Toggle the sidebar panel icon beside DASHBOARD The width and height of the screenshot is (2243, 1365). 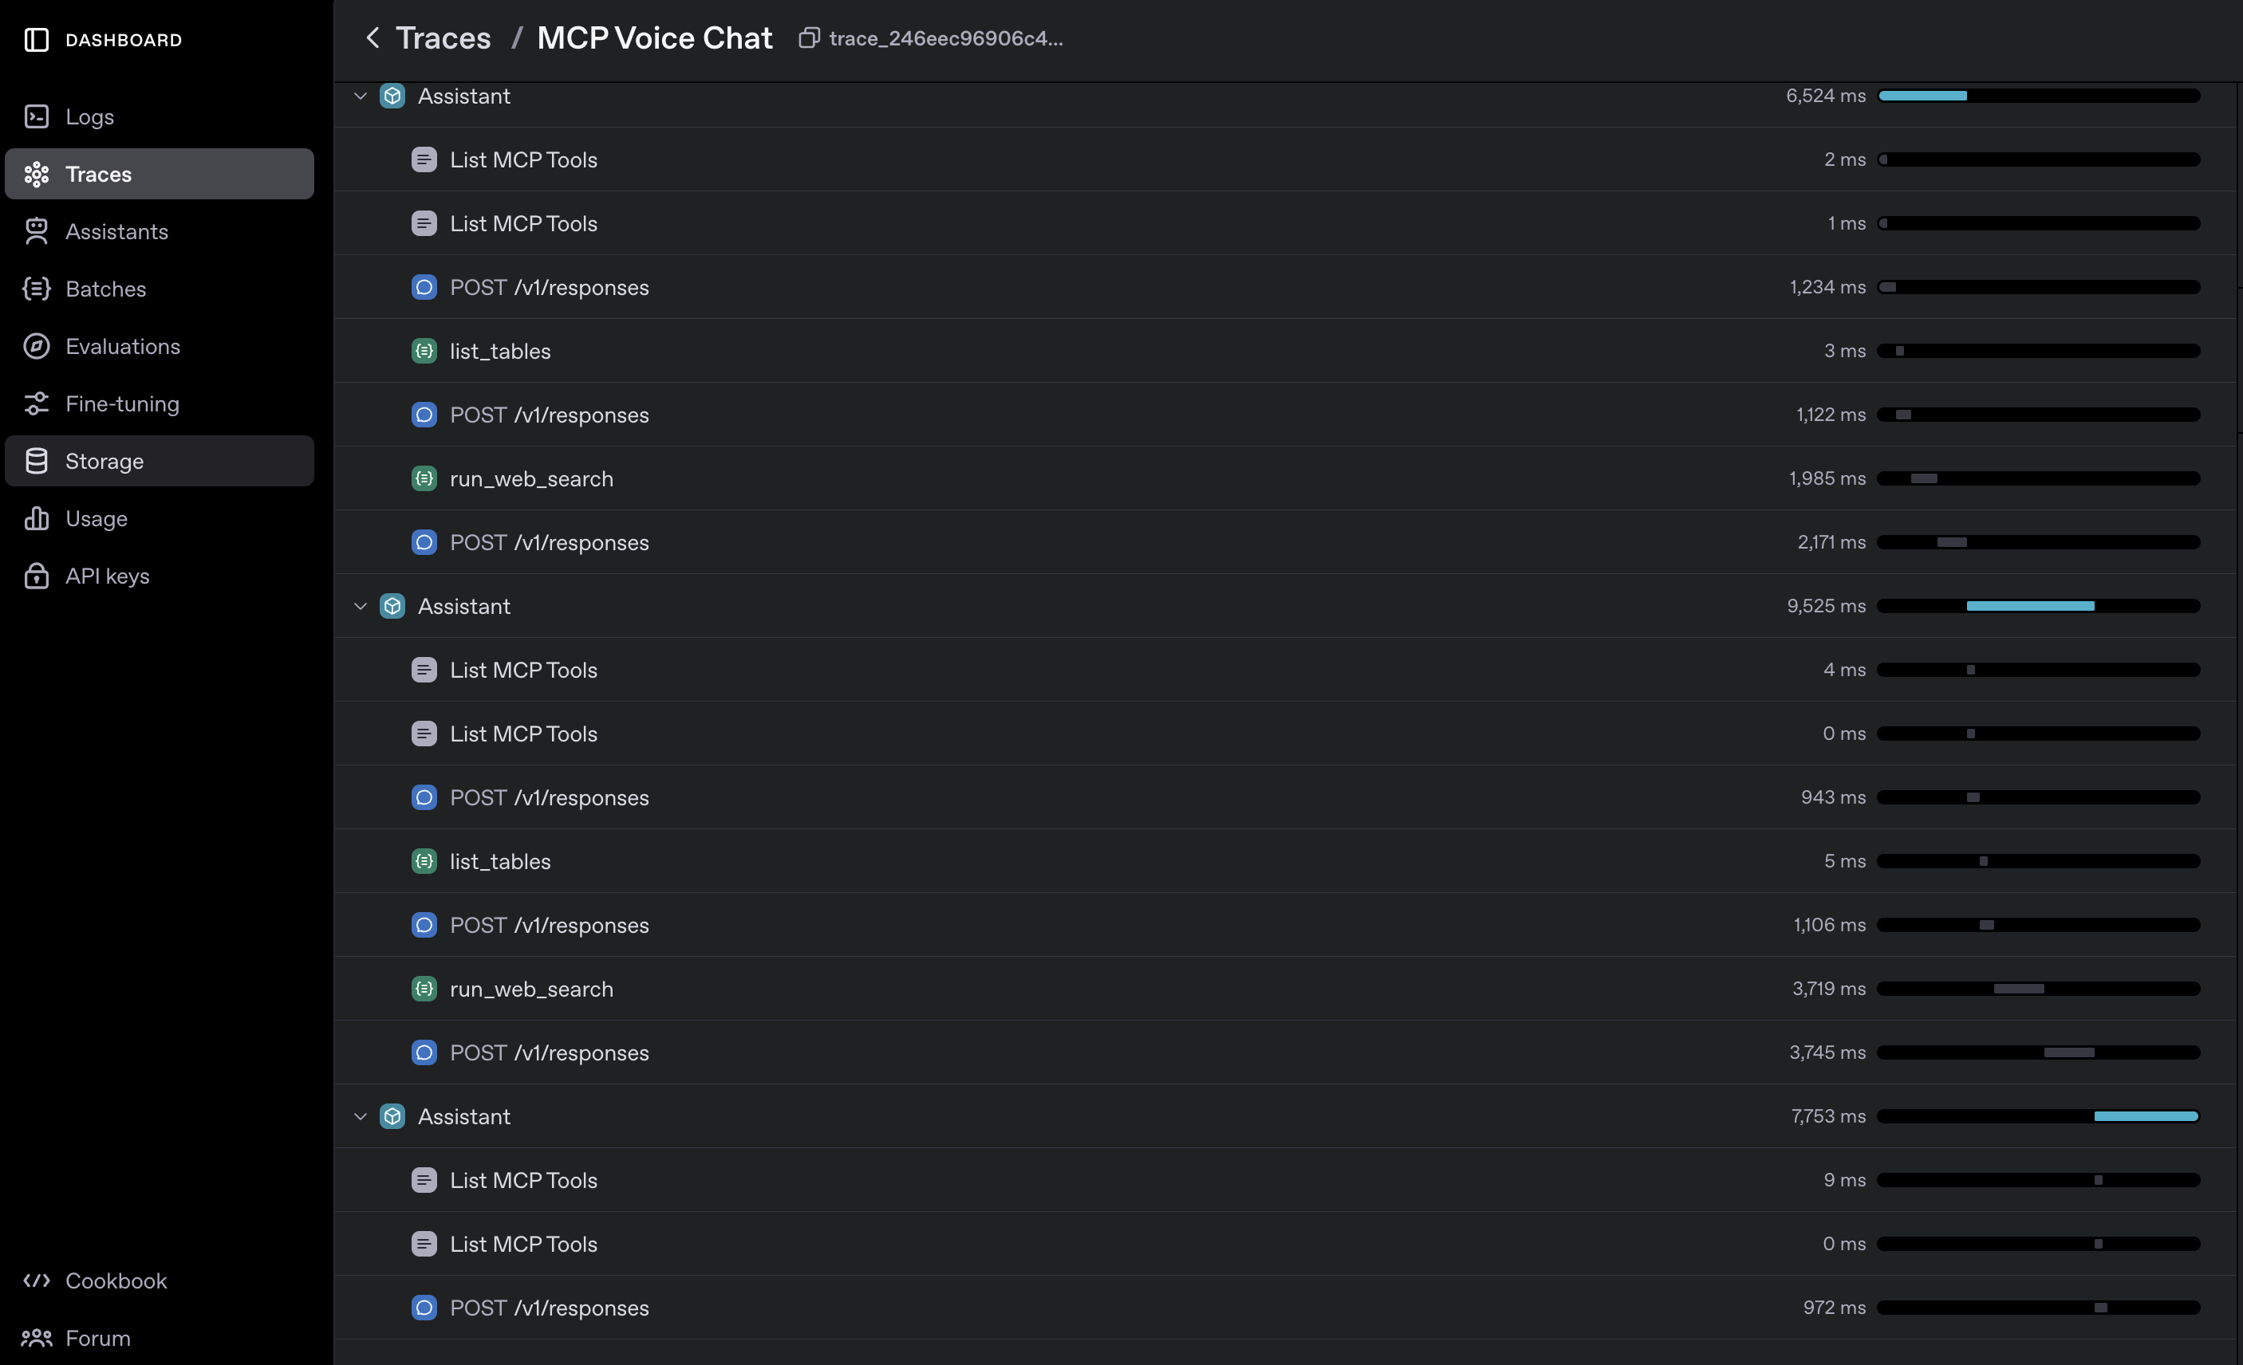pyautogui.click(x=37, y=40)
